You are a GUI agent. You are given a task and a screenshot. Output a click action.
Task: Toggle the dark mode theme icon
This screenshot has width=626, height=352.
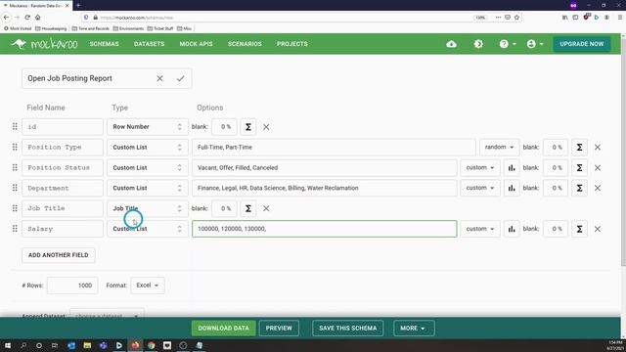click(x=478, y=44)
